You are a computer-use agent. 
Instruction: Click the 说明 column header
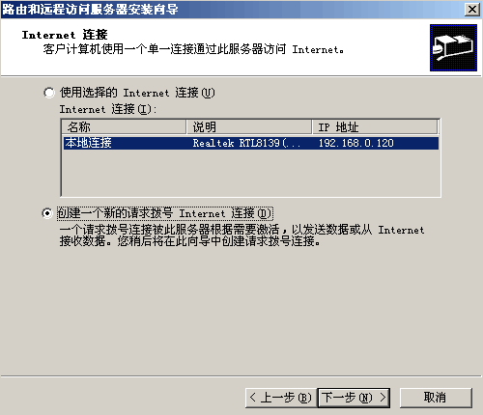point(249,127)
